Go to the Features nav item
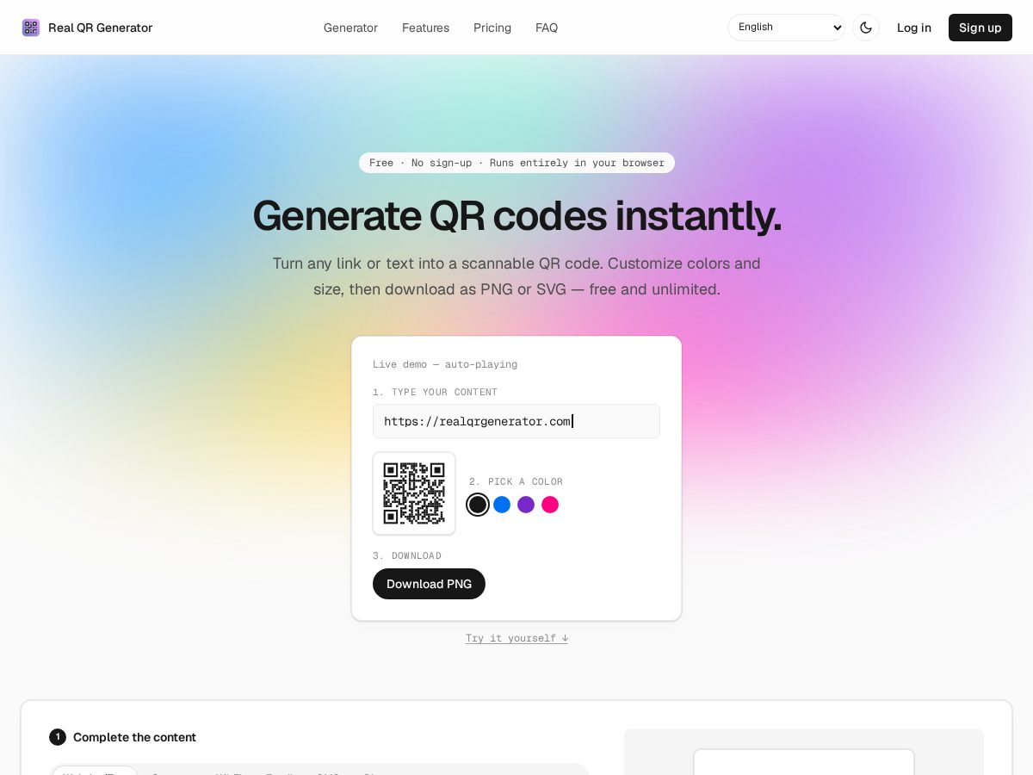The image size is (1033, 775). coord(425,28)
